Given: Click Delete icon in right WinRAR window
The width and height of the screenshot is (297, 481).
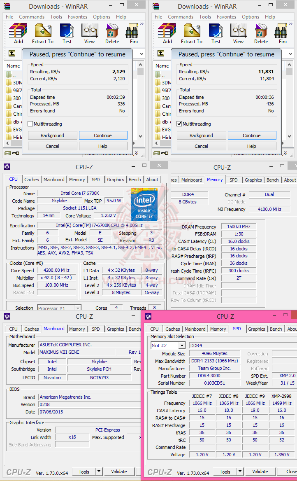Looking at the screenshot, I should pyautogui.click(x=261, y=31).
